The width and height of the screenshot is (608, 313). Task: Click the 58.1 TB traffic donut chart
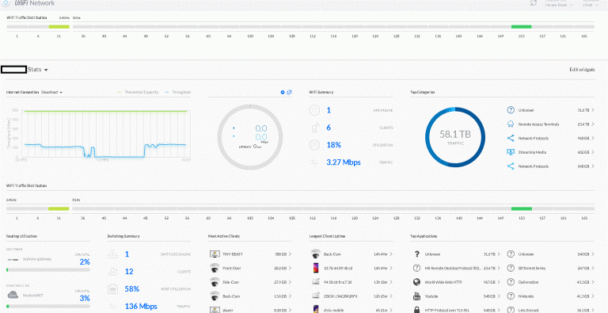pos(455,137)
